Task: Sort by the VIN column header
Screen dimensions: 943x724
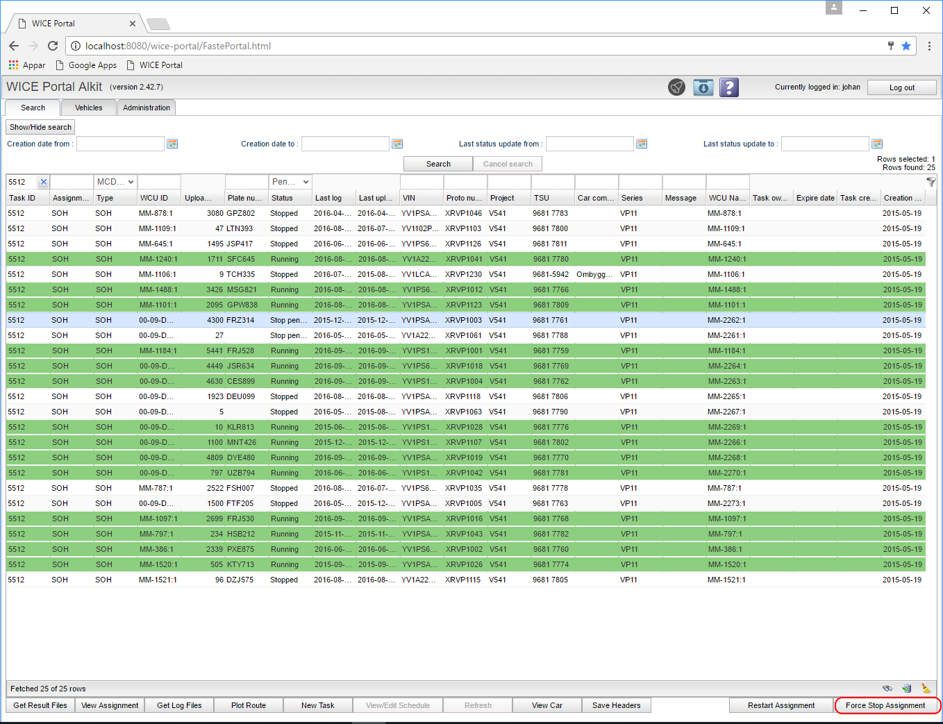Action: (422, 198)
